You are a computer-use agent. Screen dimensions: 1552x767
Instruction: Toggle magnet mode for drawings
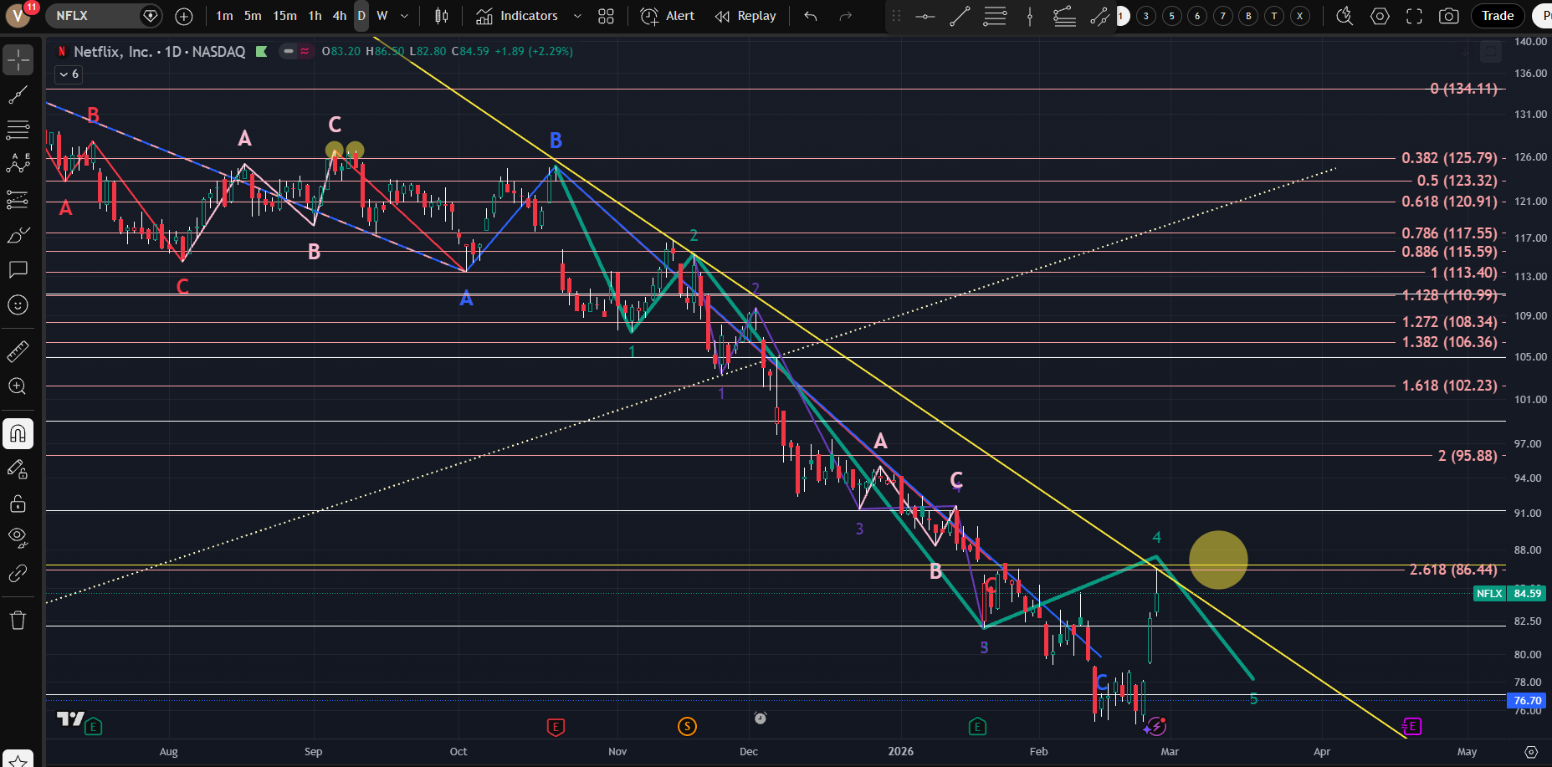(18, 433)
